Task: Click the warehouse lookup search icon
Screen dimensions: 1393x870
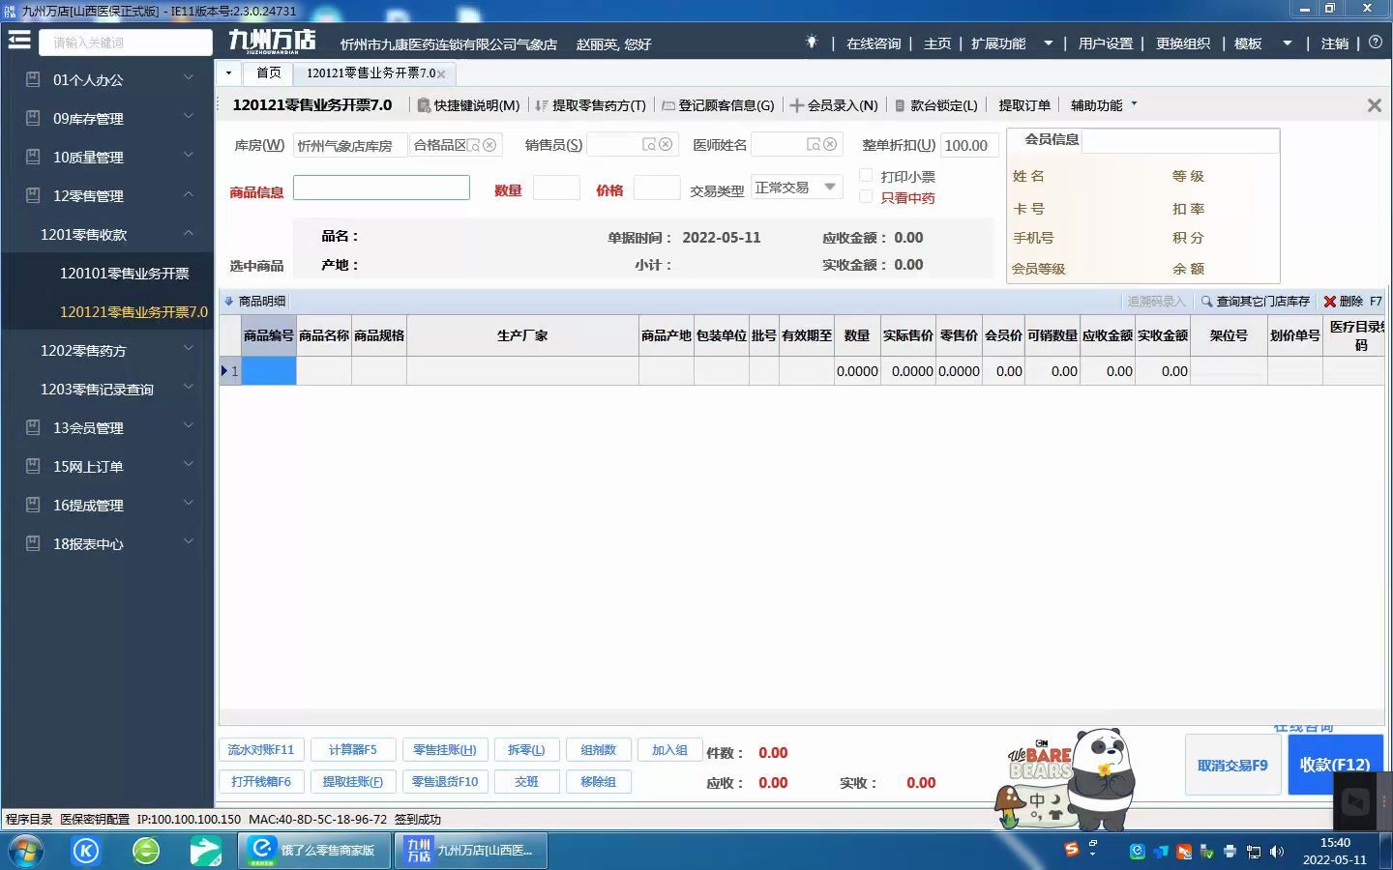Action: 474,145
